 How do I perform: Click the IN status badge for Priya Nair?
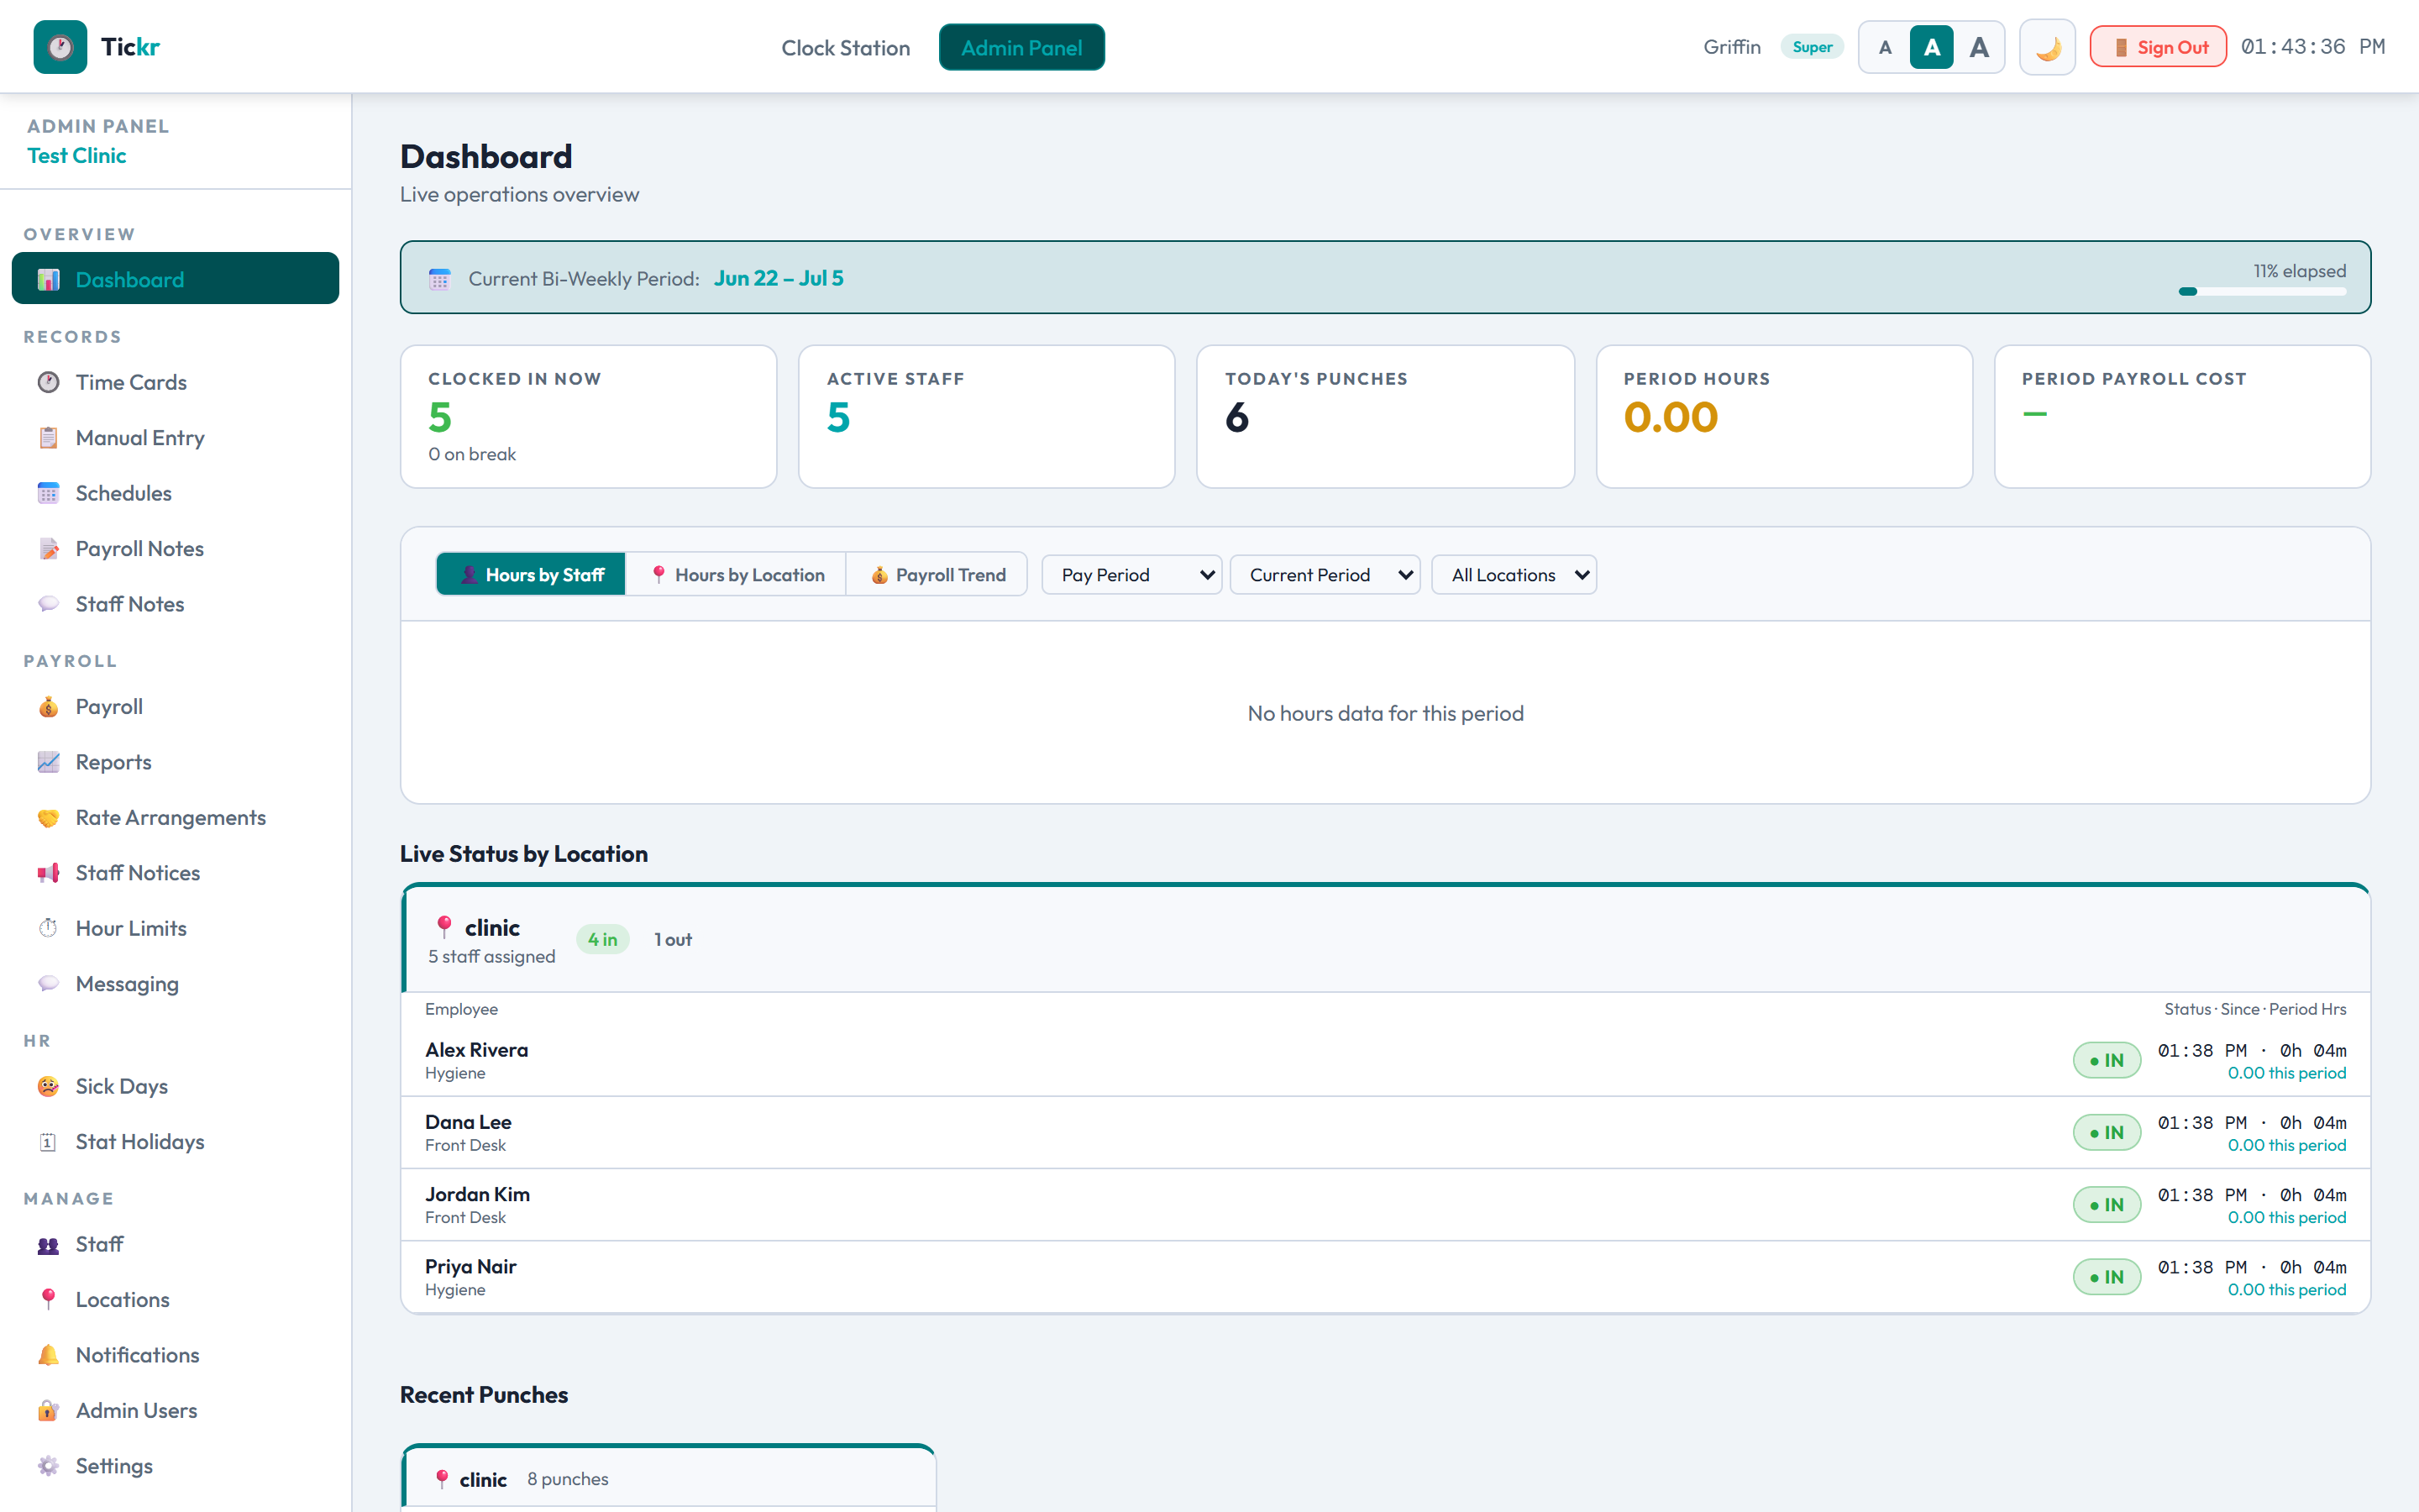(x=2107, y=1277)
